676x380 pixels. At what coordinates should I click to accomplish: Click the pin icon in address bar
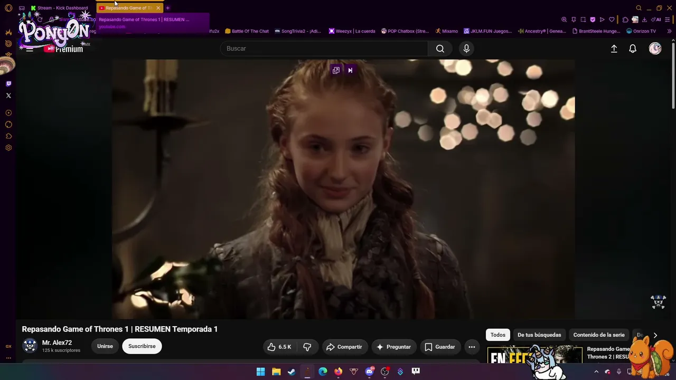(x=574, y=20)
